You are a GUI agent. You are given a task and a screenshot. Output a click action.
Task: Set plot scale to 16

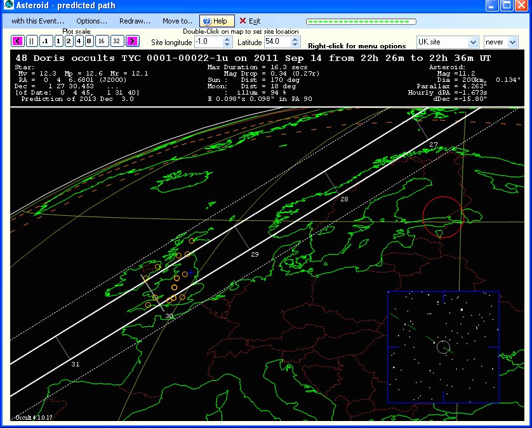pyautogui.click(x=102, y=41)
